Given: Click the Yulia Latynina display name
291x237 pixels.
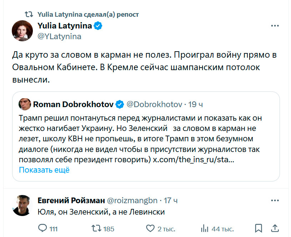Looking at the screenshot, I should point(65,26).
